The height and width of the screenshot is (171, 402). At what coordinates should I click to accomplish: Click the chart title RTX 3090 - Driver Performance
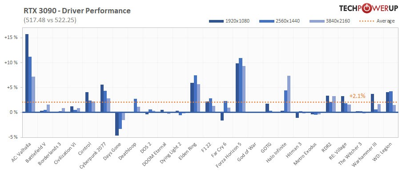[77, 11]
